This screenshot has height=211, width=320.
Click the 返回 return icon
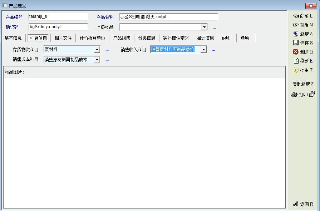pos(296,204)
